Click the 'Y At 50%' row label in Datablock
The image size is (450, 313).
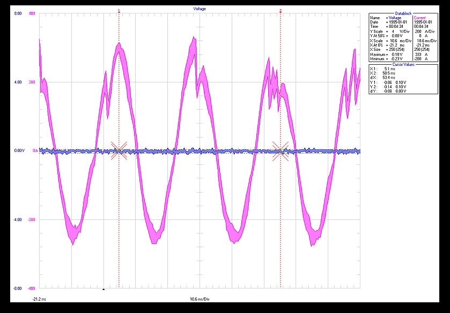378,36
